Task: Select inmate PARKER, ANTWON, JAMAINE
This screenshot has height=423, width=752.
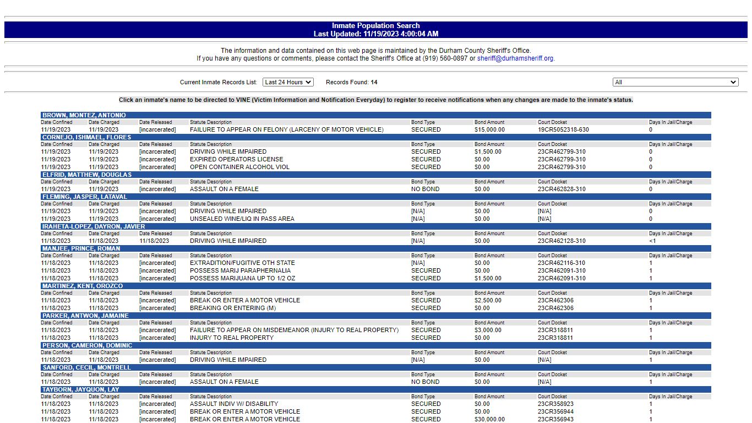Action: pos(85,316)
